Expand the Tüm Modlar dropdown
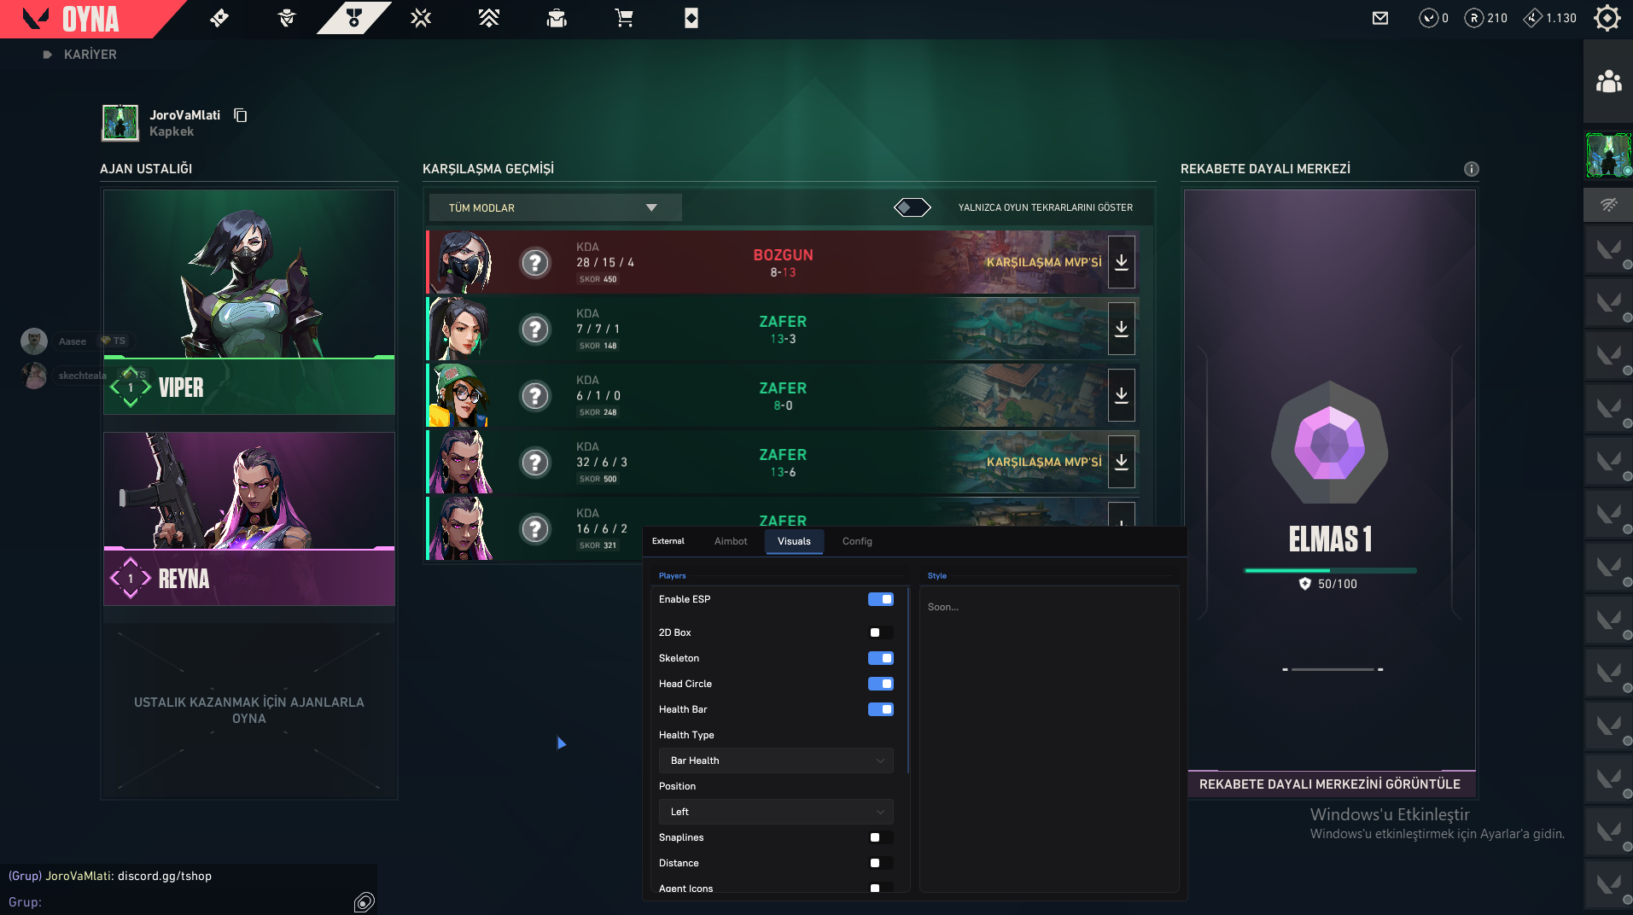The width and height of the screenshot is (1633, 915). point(555,207)
